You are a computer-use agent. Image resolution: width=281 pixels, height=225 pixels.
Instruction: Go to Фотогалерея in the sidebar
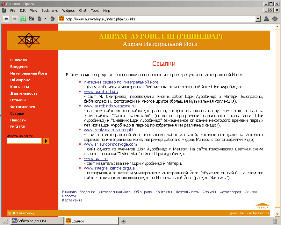pos(23,107)
